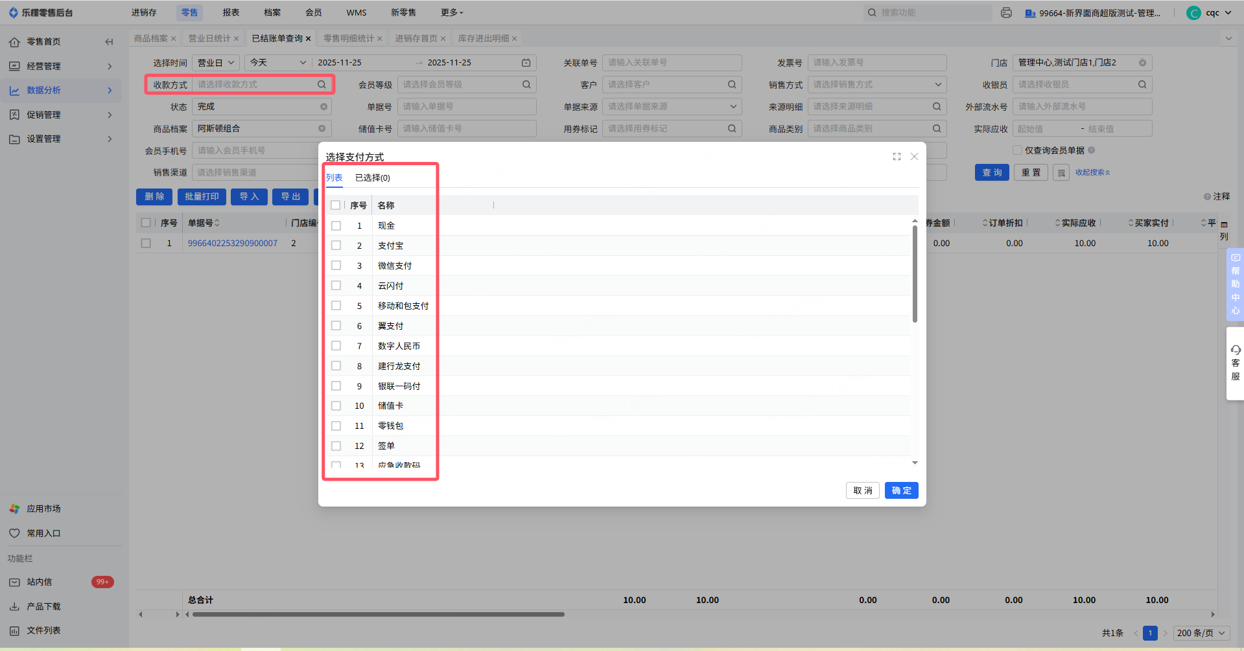Click the search magnifier in the top search box
The image size is (1244, 651).
pyautogui.click(x=872, y=13)
